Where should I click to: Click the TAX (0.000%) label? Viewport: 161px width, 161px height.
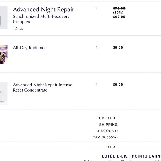tap(105, 137)
